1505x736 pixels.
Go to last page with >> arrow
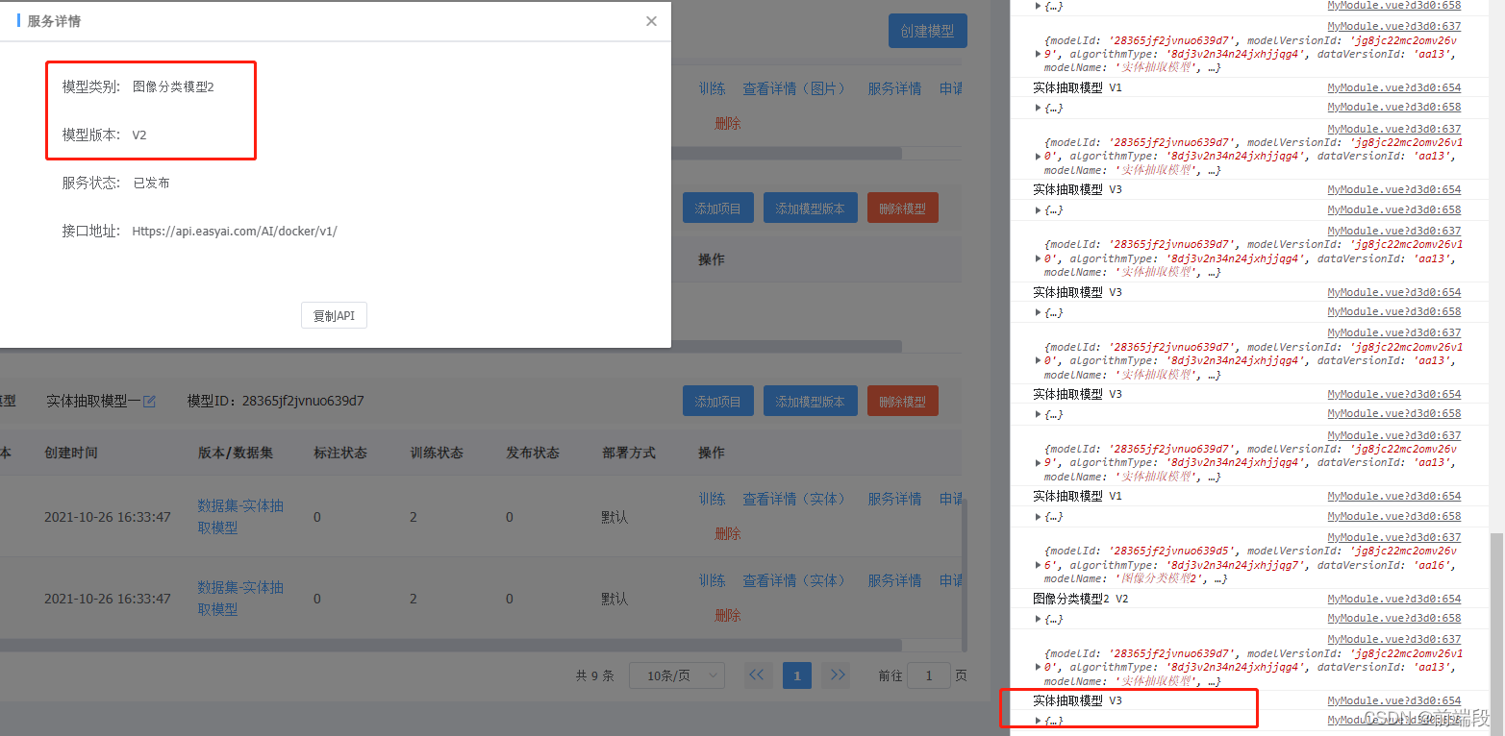(x=838, y=675)
